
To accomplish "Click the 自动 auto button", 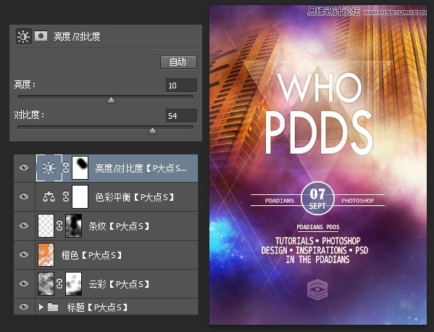I will [178, 62].
